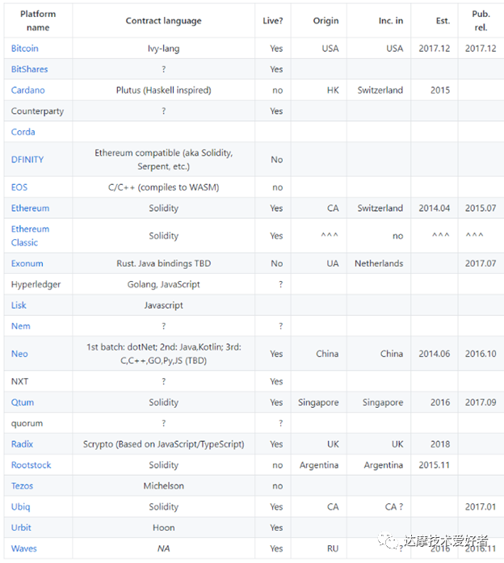The width and height of the screenshot is (504, 563).
Task: Click the Corda platform link
Action: (23, 132)
